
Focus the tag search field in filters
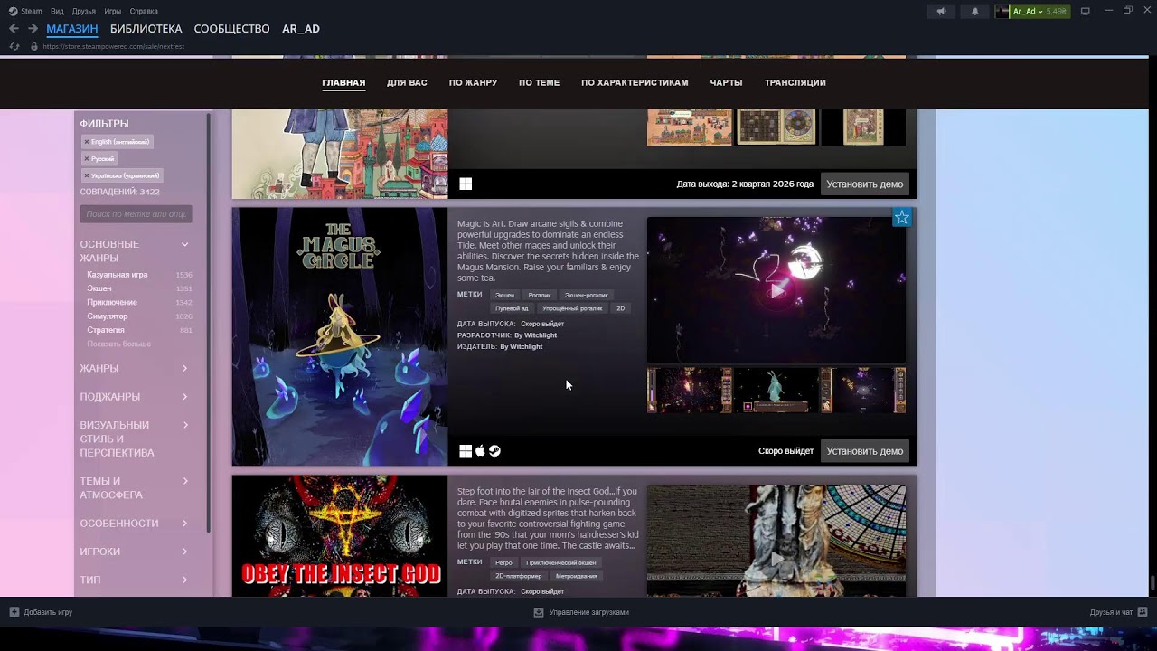point(136,214)
